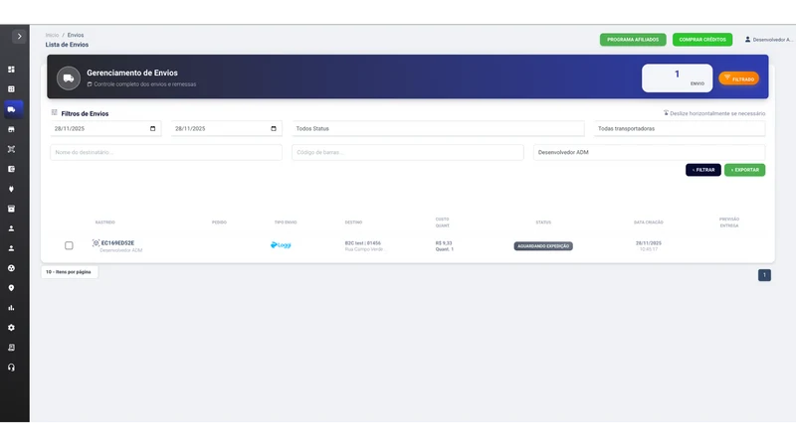This screenshot has height=447, width=796.
Task: Click the Envios breadcrumb
Action: pyautogui.click(x=76, y=36)
